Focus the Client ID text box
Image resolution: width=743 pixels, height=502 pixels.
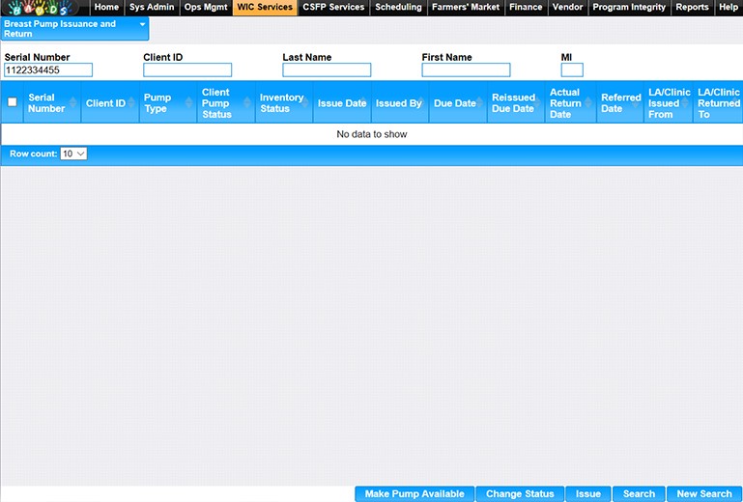pos(187,70)
